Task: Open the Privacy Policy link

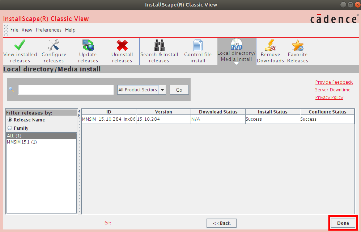Action: [329, 97]
